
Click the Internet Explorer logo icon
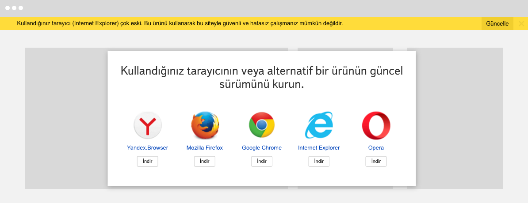click(319, 125)
